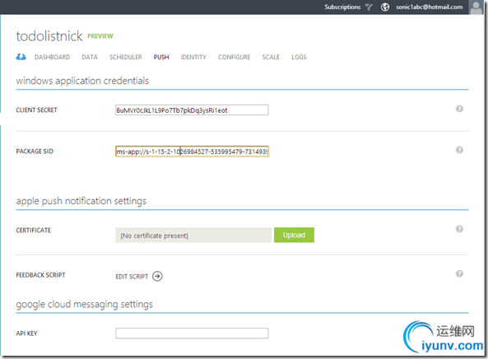Show help for CLIENT SECRET
This screenshot has height=359, width=488.
tap(459, 109)
